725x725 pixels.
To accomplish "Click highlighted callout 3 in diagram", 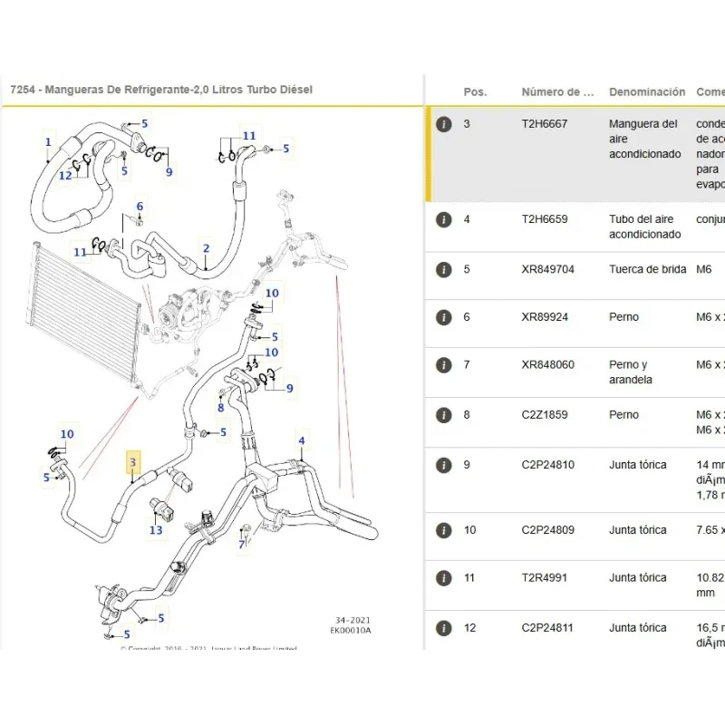I will (x=133, y=462).
